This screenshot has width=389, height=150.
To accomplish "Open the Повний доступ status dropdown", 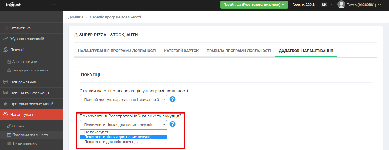I will (123, 100).
